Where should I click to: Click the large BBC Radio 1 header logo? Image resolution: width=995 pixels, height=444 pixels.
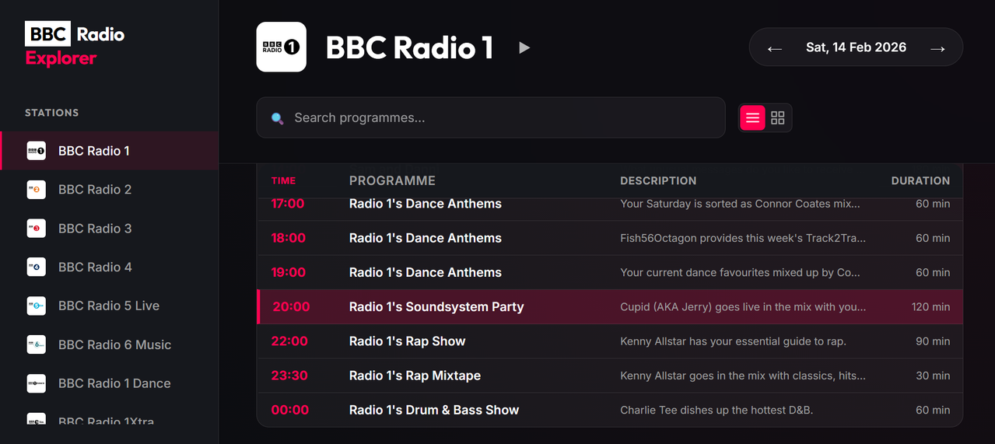click(281, 47)
